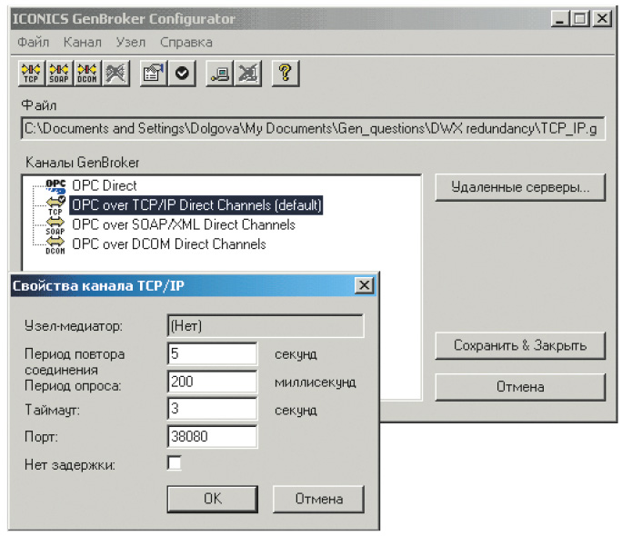Select OPC over TCP/IP Direct Channels
The width and height of the screenshot is (622, 536).
pyautogui.click(x=196, y=205)
